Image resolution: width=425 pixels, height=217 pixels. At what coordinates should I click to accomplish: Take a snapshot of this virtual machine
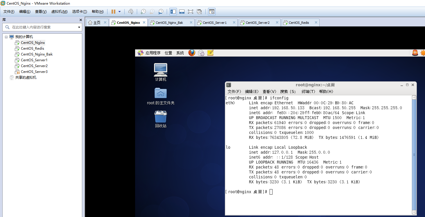point(143,11)
